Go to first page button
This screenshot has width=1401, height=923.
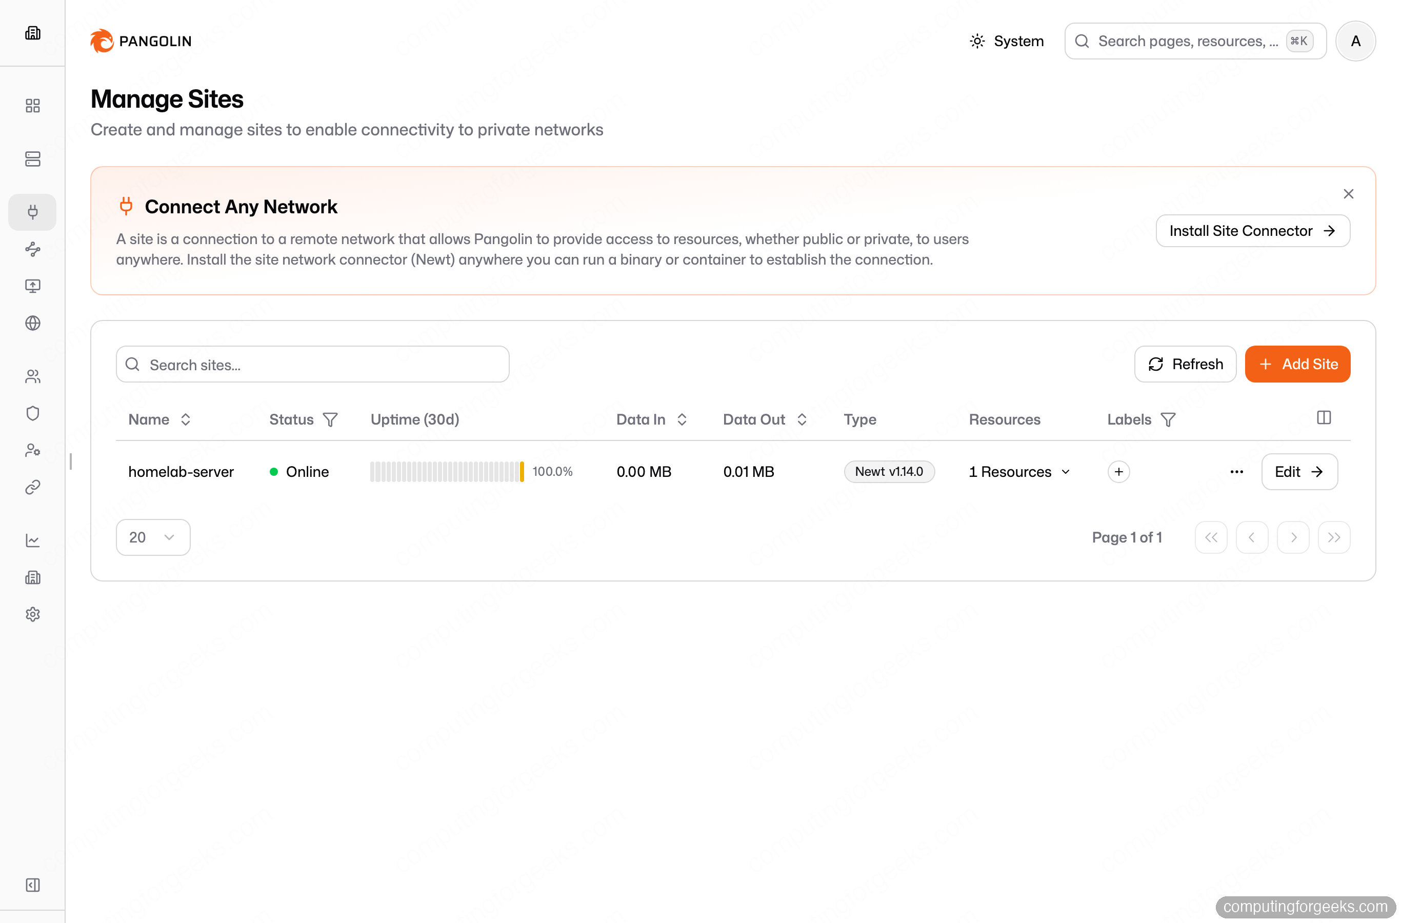[1210, 537]
